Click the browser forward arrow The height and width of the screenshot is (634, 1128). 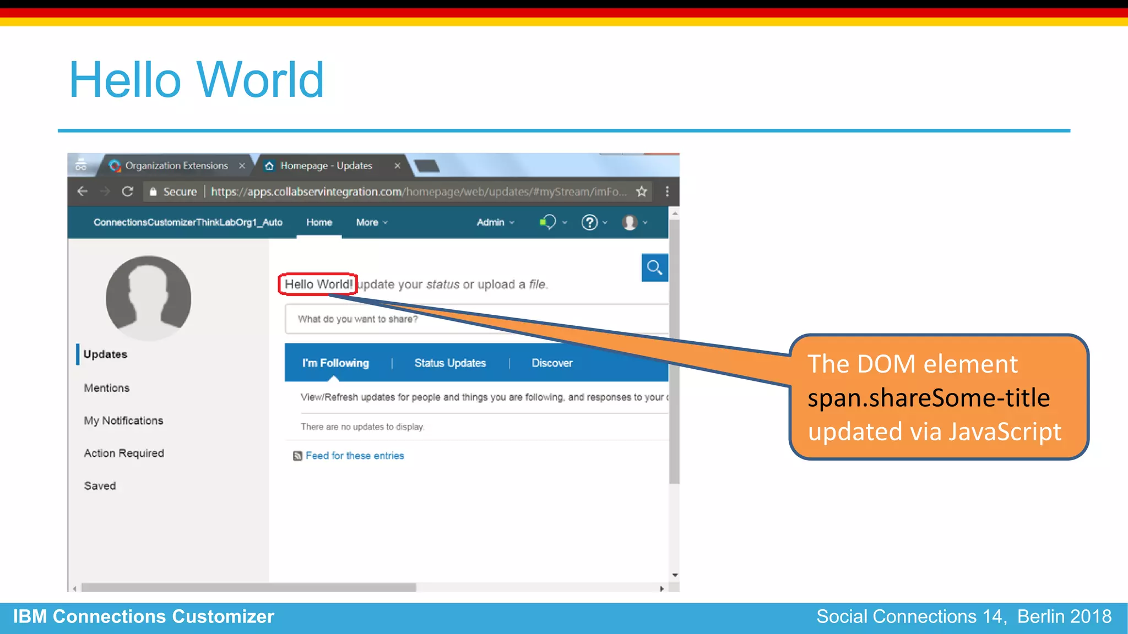[105, 192]
